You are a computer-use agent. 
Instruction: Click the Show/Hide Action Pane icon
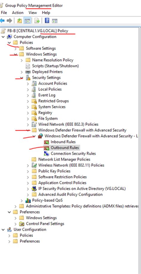[x=54, y=21]
